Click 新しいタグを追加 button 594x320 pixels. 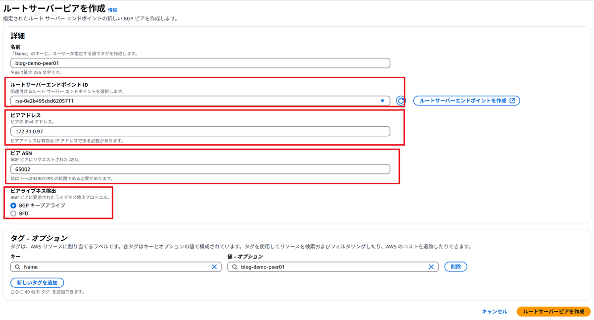pyautogui.click(x=37, y=283)
